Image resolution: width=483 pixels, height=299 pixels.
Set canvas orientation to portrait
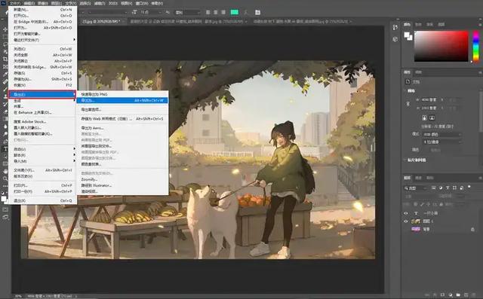point(424,118)
